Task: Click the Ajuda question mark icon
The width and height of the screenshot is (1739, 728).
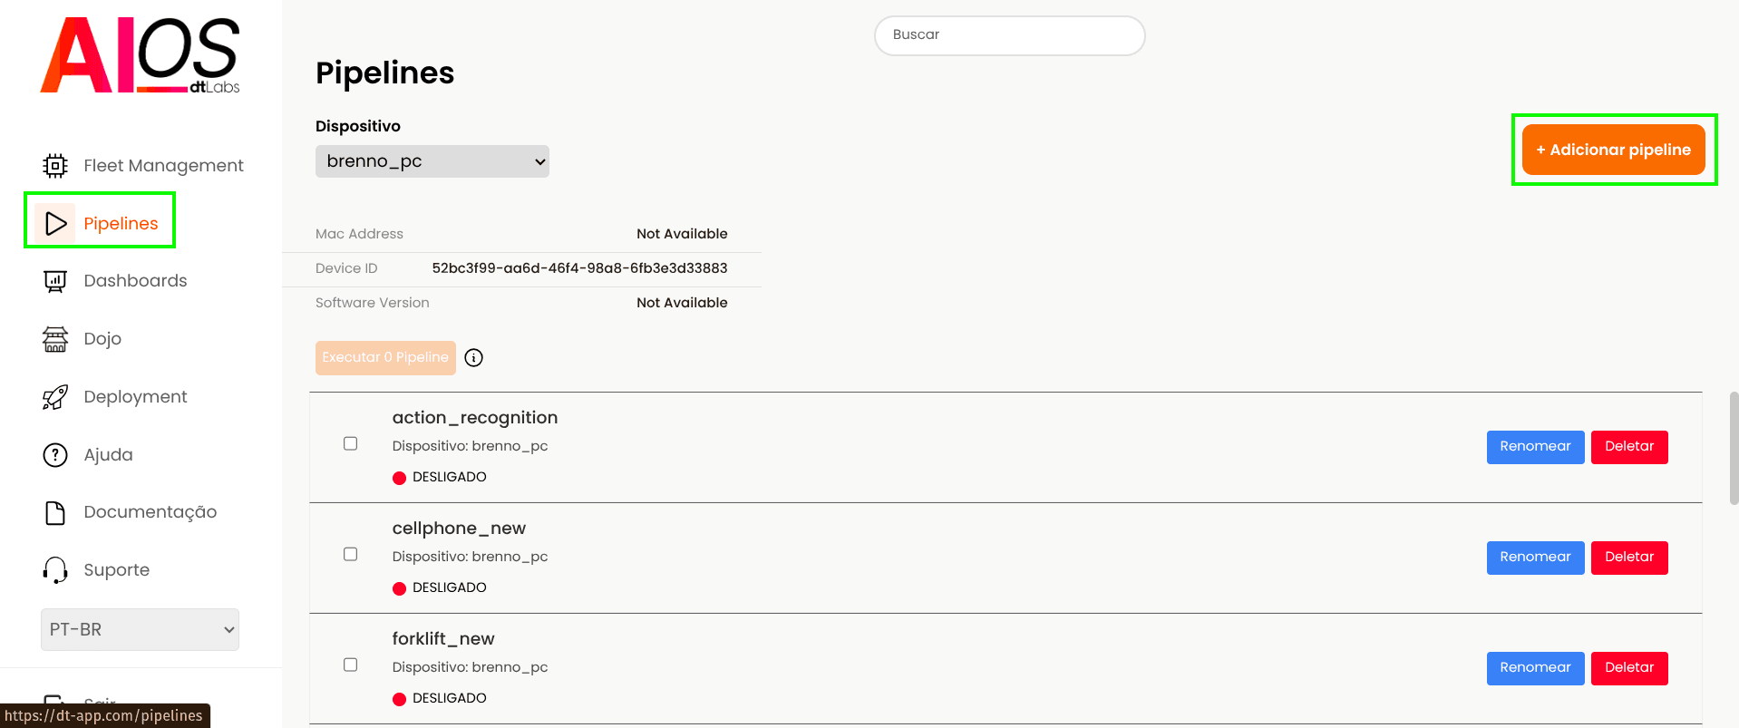Action: [55, 455]
